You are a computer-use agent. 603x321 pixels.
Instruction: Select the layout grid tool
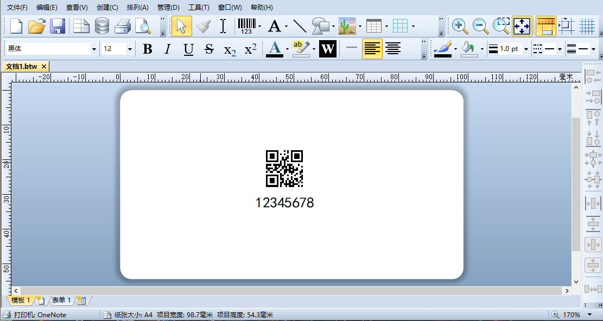coord(401,26)
